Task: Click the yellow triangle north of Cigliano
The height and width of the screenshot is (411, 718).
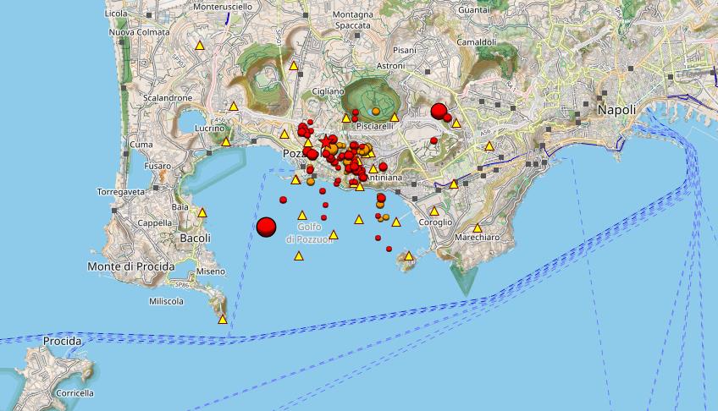Action: coord(294,65)
